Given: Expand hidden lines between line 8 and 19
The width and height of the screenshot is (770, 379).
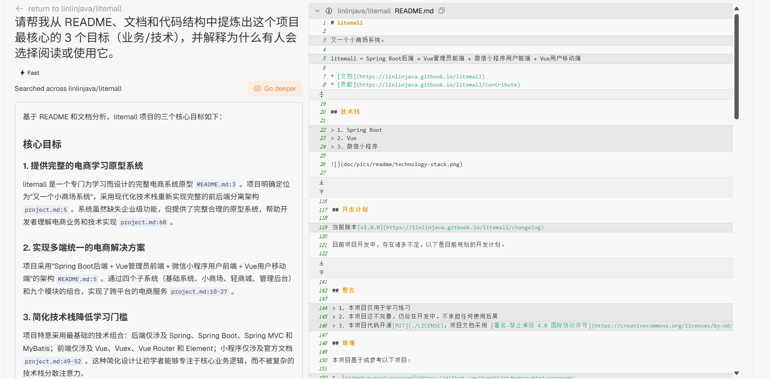Looking at the screenshot, I should [x=322, y=95].
